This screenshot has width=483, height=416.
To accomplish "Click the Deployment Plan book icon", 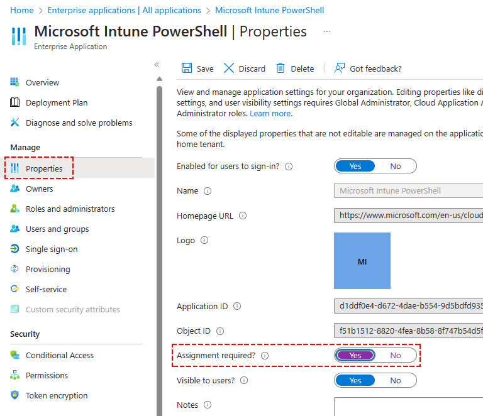I will tap(14, 102).
